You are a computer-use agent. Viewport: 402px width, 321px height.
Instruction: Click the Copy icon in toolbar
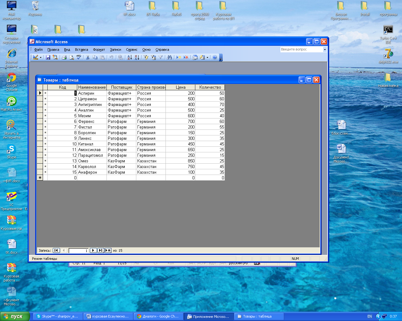(95, 57)
